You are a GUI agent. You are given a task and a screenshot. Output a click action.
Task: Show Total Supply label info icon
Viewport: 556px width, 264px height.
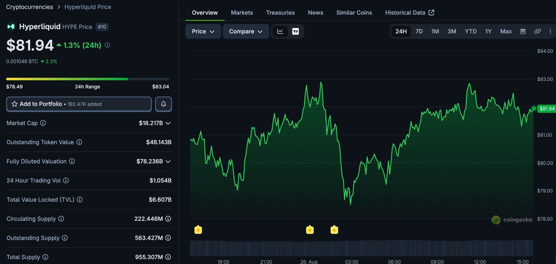pyautogui.click(x=45, y=257)
